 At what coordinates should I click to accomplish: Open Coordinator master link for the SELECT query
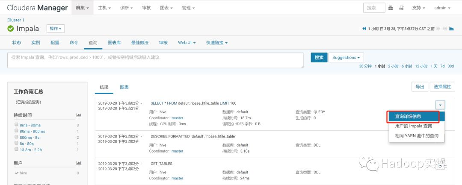click(178, 118)
